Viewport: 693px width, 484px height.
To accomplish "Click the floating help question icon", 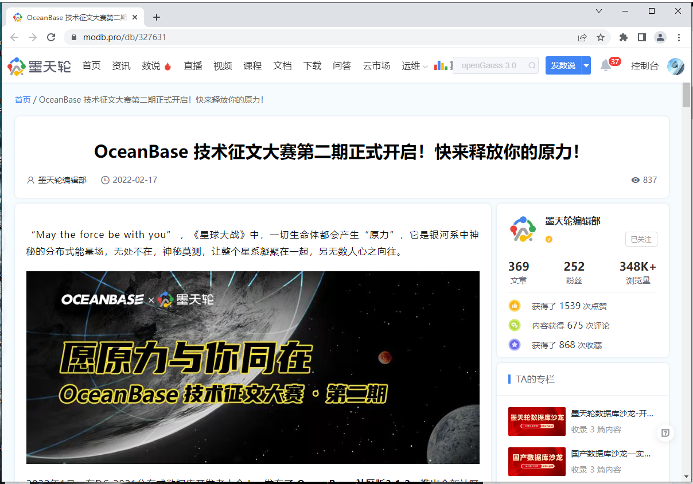I will point(665,433).
